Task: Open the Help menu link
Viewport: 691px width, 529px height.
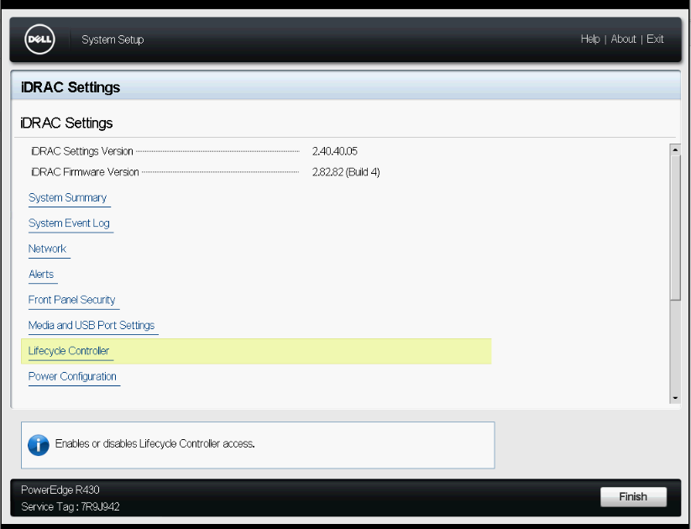Action: 590,39
